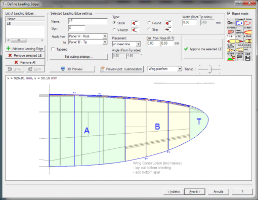
Task: Enable the Tapered checkbox
Action: [x=53, y=49]
